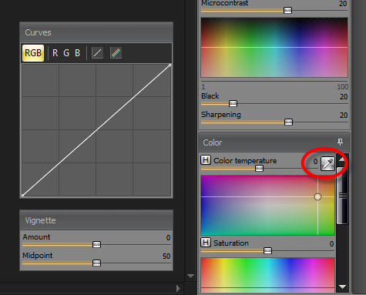366x295 pixels.
Task: Click the Vignette Amount slider handle
Action: 96,244
